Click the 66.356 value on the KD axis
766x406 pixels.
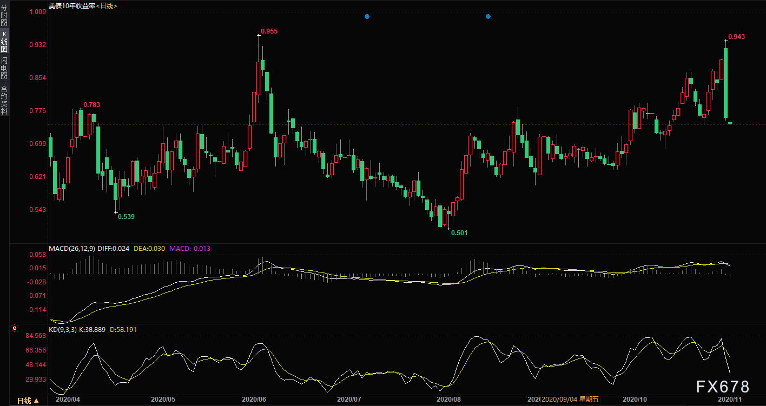point(36,350)
